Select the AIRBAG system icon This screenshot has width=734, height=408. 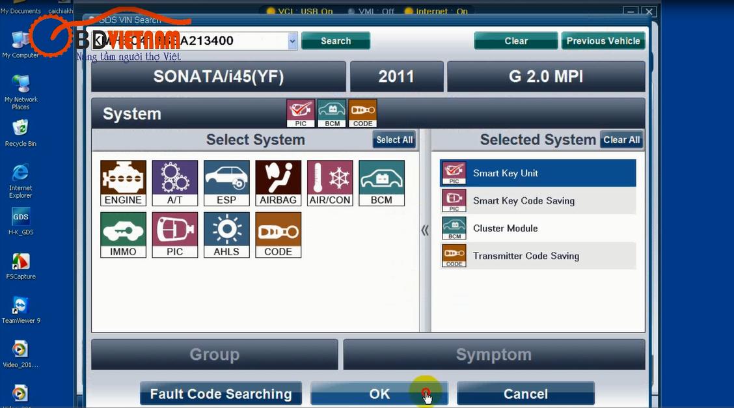(278, 183)
